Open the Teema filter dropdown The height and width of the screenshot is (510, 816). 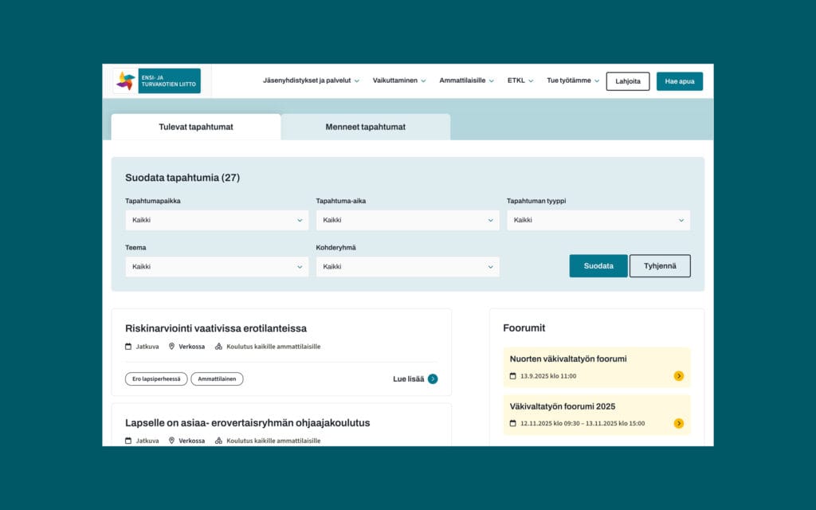pyautogui.click(x=217, y=267)
